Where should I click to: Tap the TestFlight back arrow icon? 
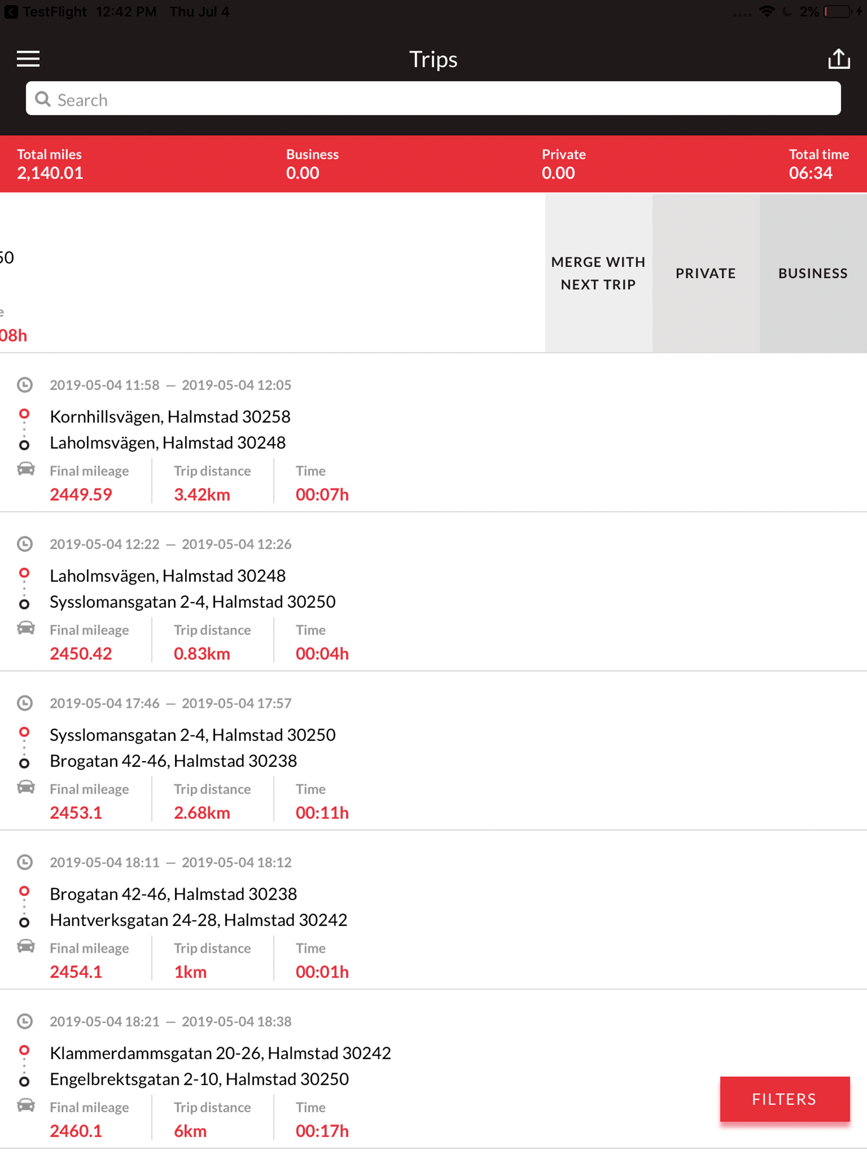(11, 11)
